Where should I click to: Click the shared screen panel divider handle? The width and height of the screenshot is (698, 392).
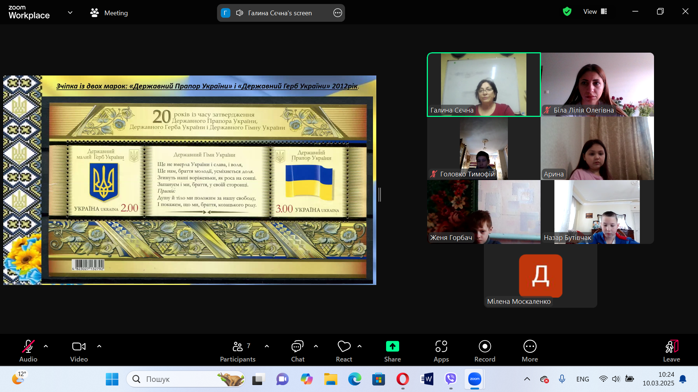tap(380, 195)
